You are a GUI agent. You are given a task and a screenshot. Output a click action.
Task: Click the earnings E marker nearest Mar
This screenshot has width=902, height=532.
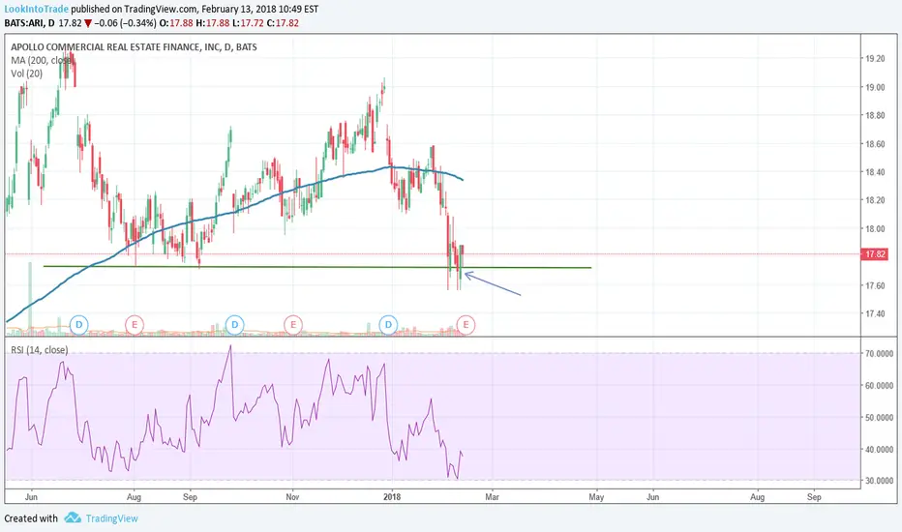466,324
